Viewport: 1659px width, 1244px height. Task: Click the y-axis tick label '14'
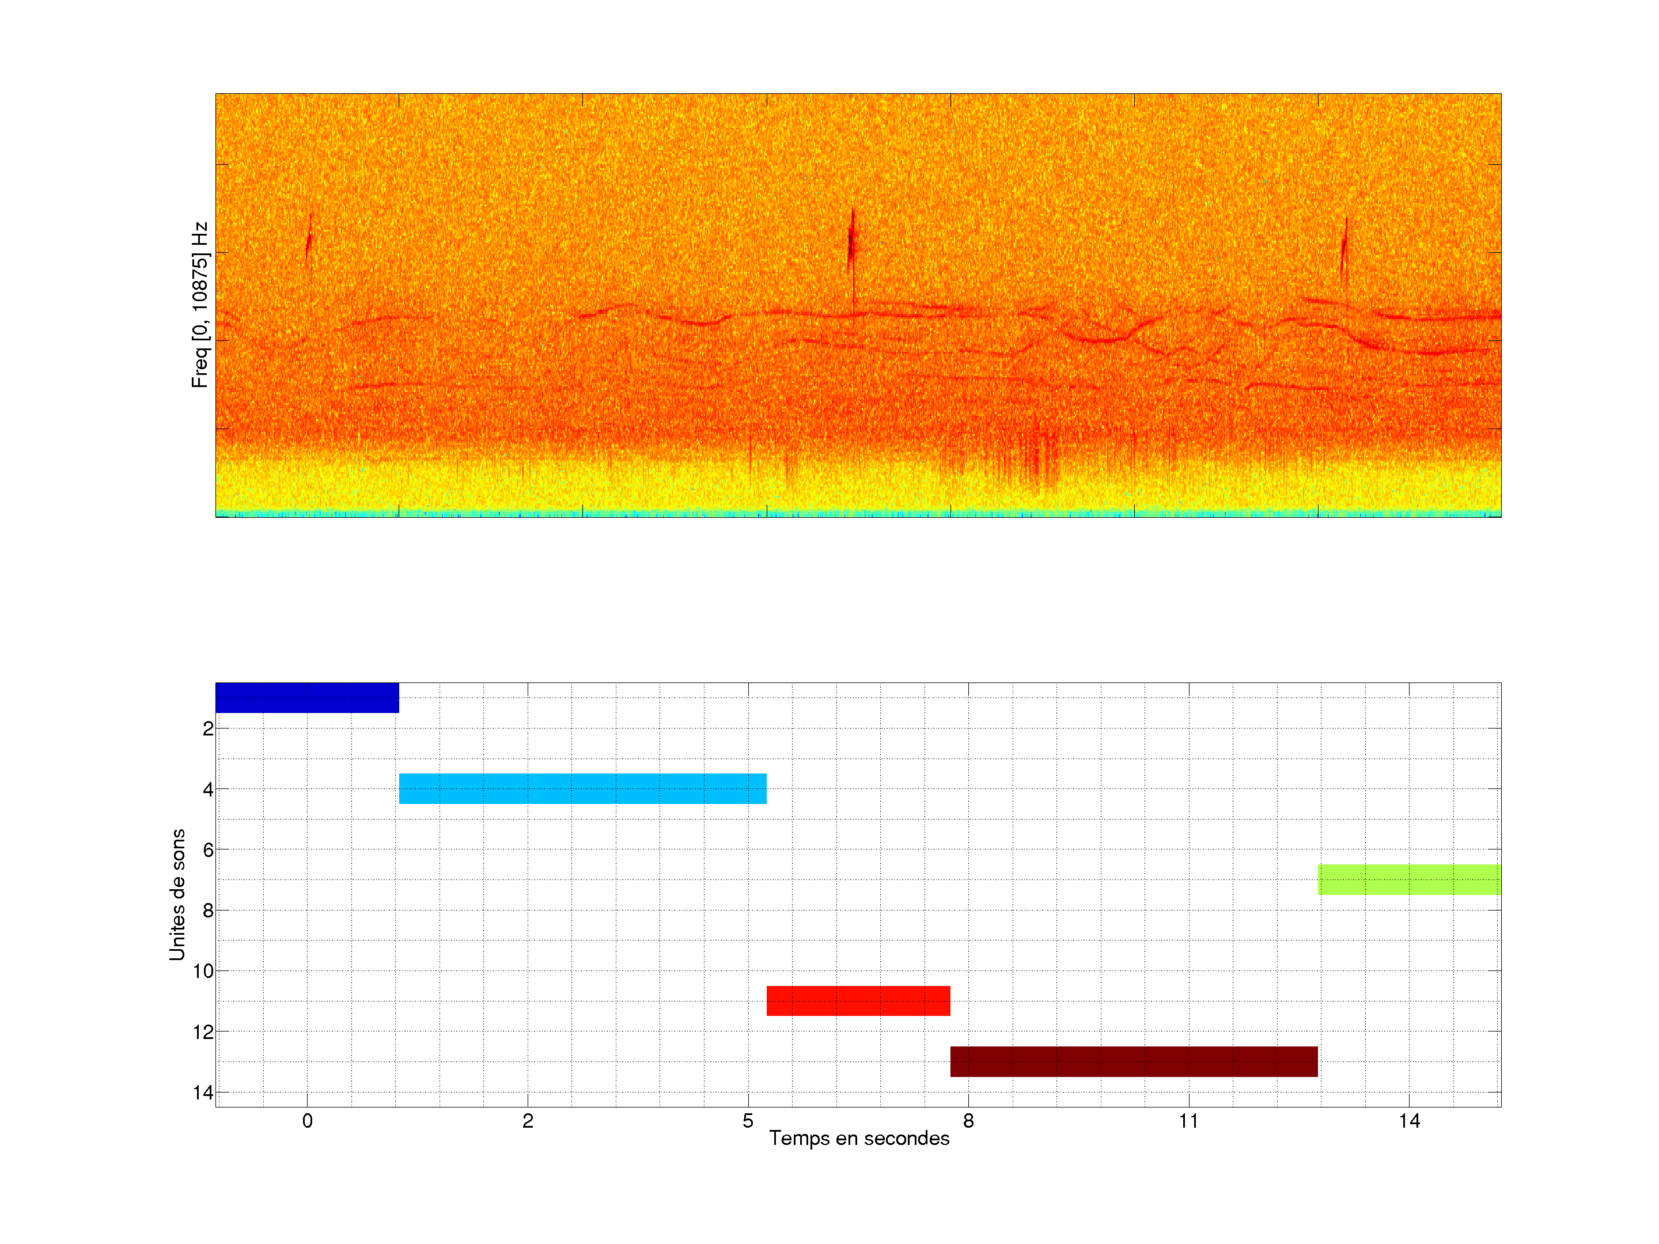[203, 1093]
